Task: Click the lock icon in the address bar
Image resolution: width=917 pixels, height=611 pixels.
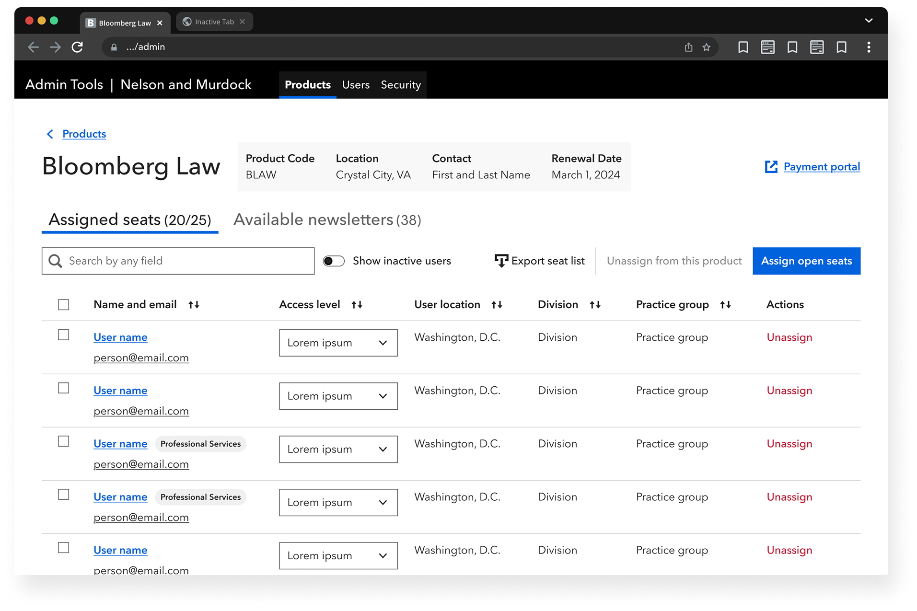Action: 114,47
